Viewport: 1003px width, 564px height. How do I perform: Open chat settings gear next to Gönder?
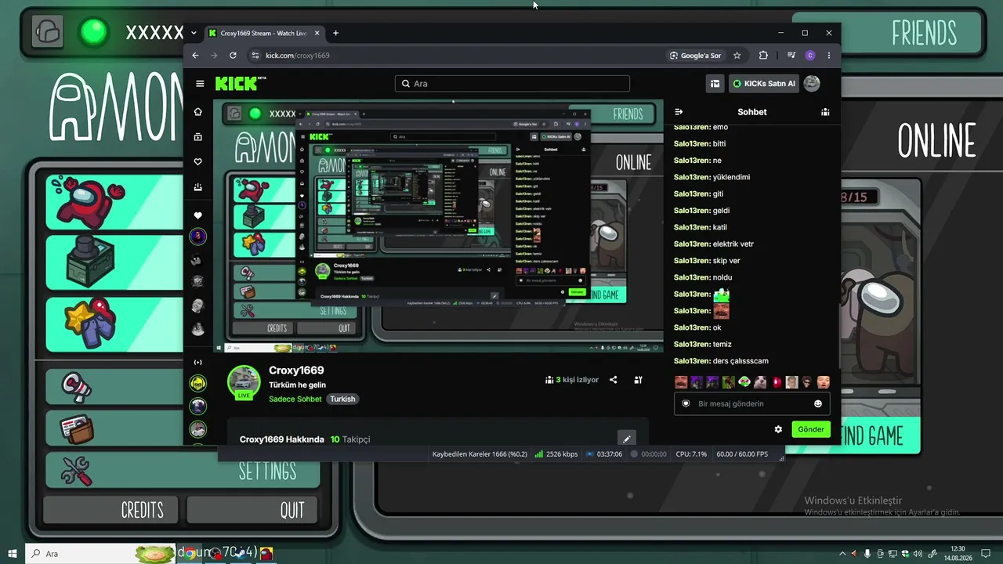778,429
